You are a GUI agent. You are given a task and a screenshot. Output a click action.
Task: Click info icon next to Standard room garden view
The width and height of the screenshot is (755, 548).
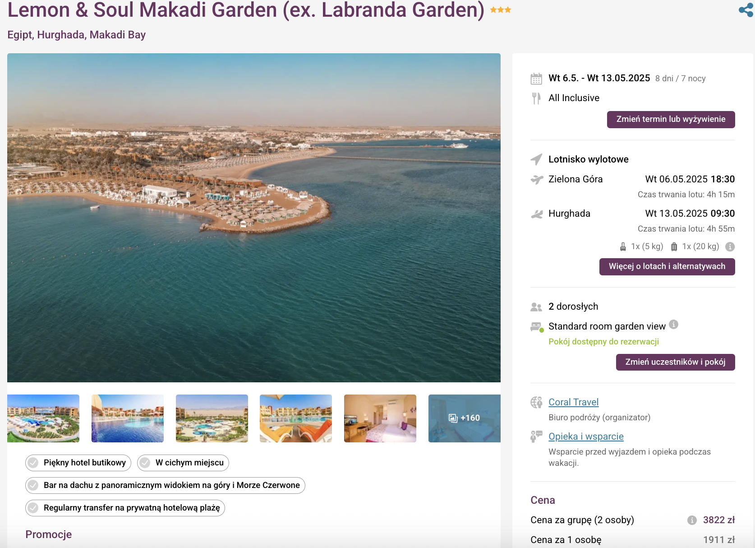[673, 325]
